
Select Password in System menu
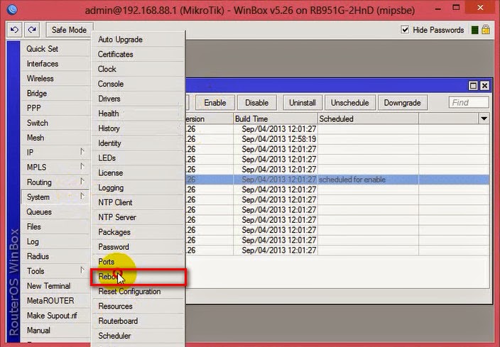pos(138,247)
